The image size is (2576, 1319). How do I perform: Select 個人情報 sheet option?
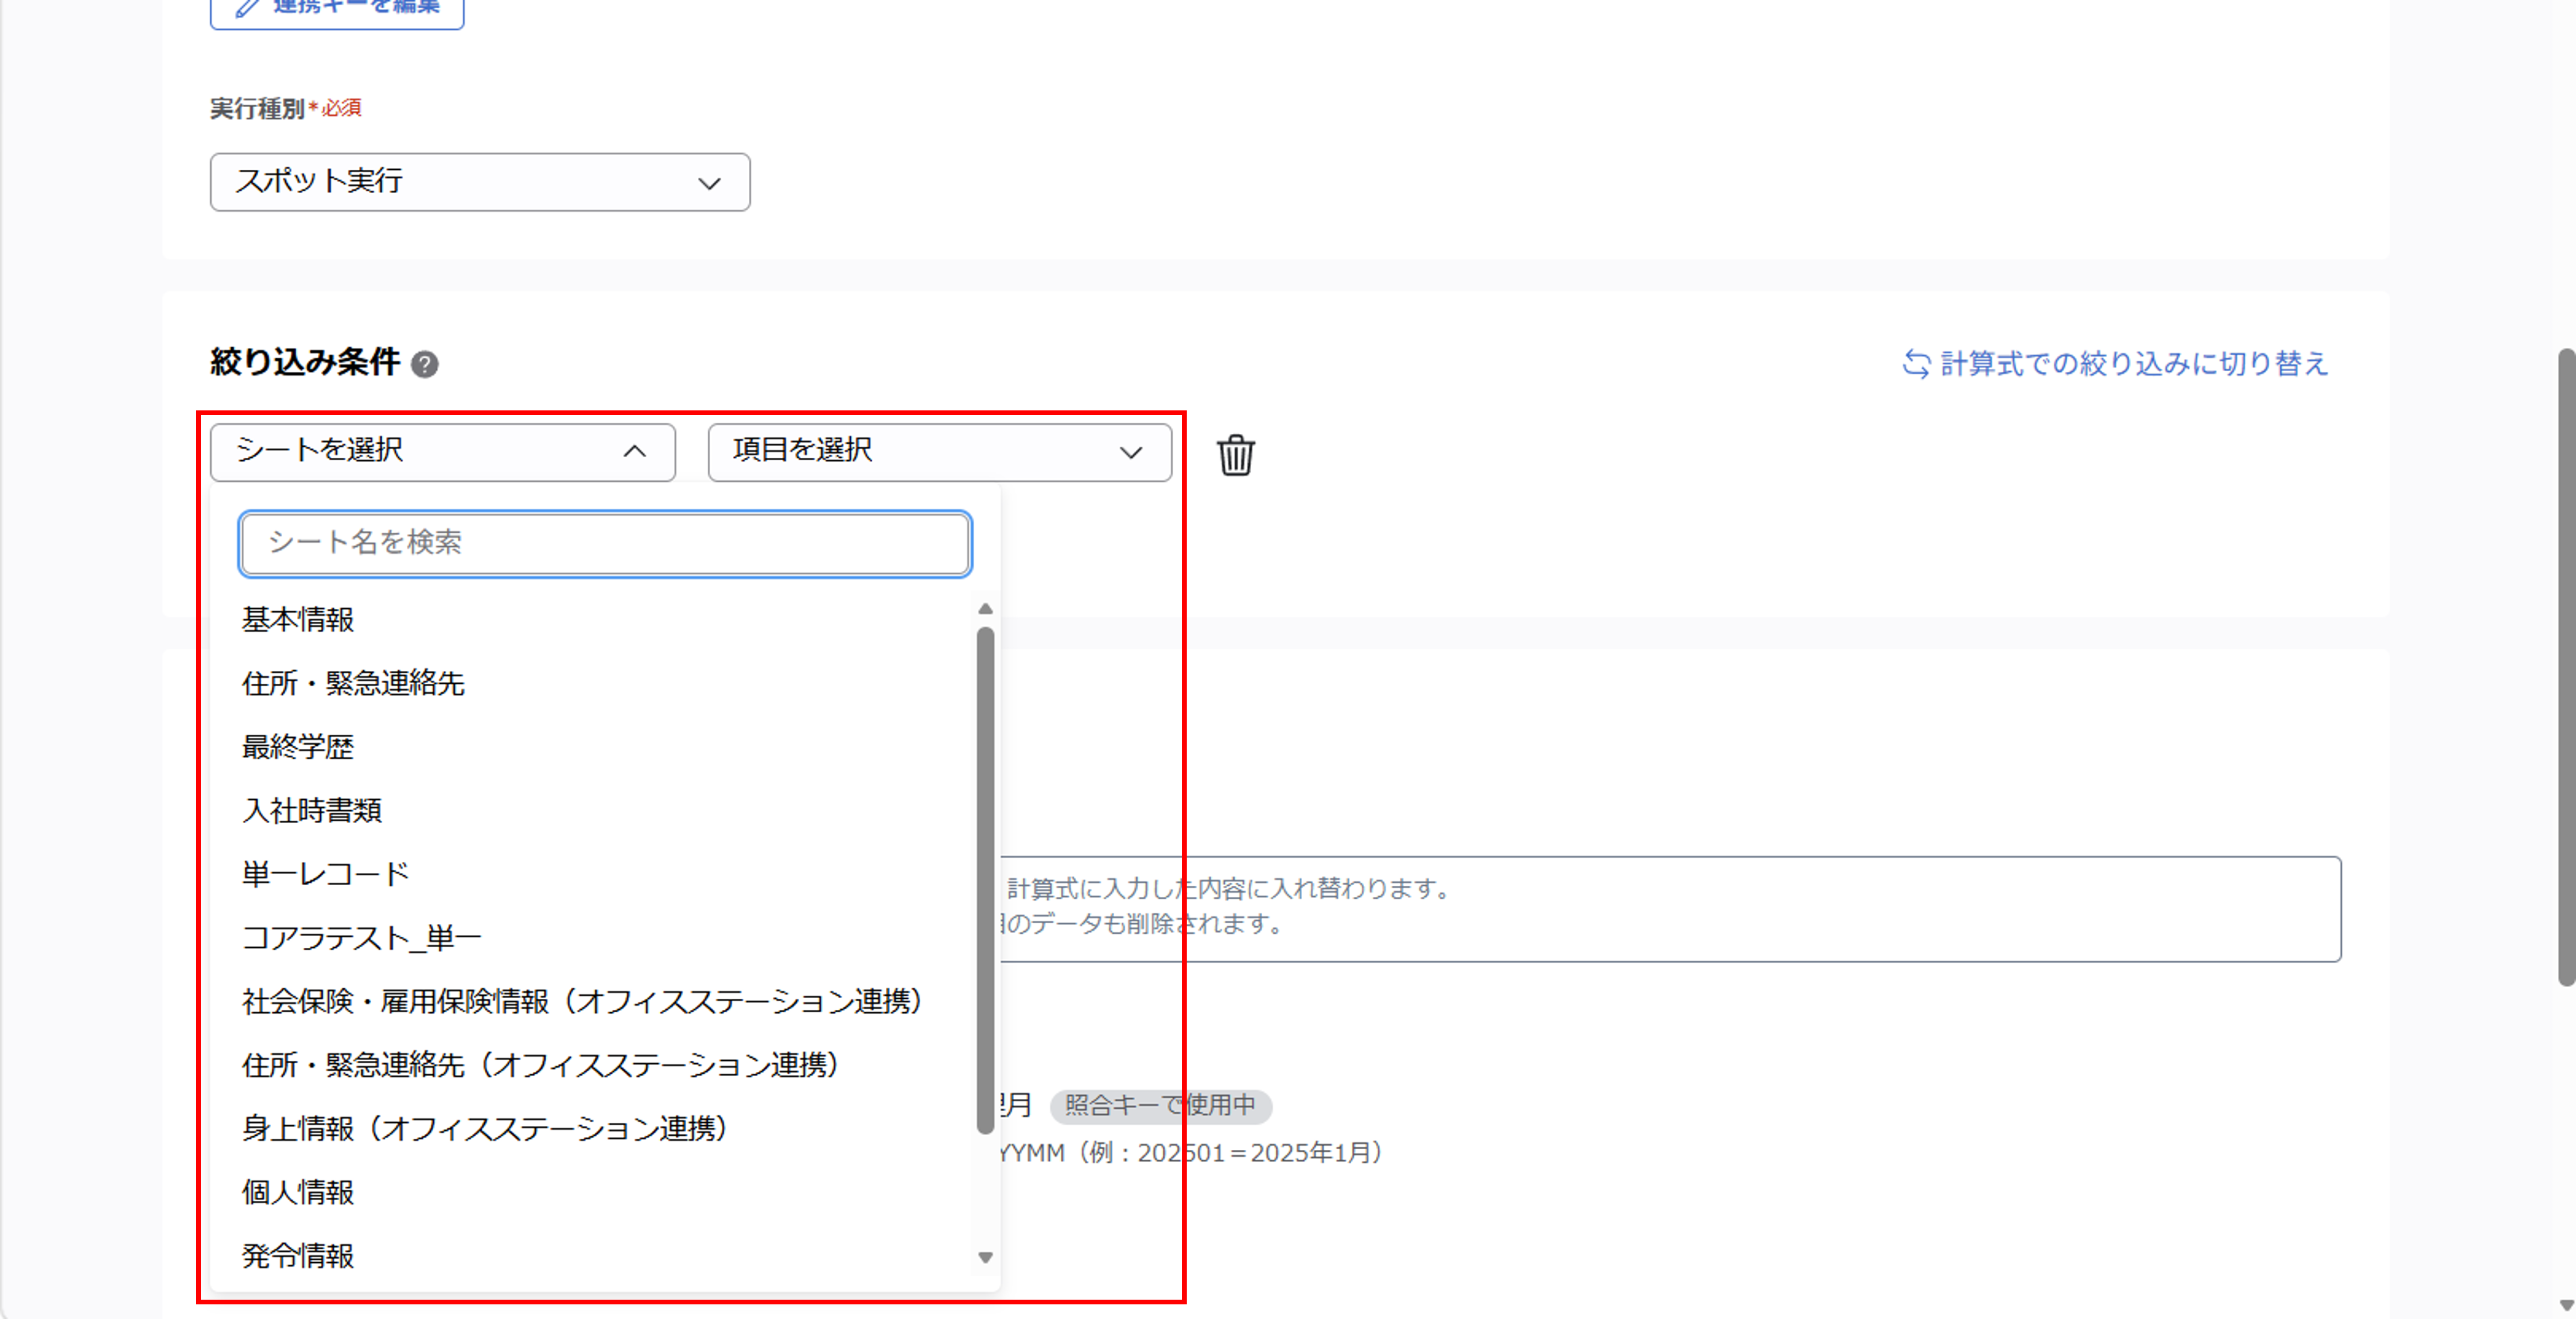pos(298,1193)
